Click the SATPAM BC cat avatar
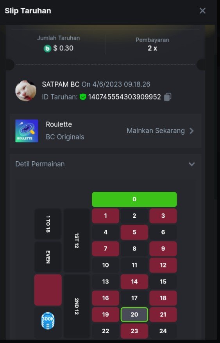The image size is (220, 343). point(26,90)
